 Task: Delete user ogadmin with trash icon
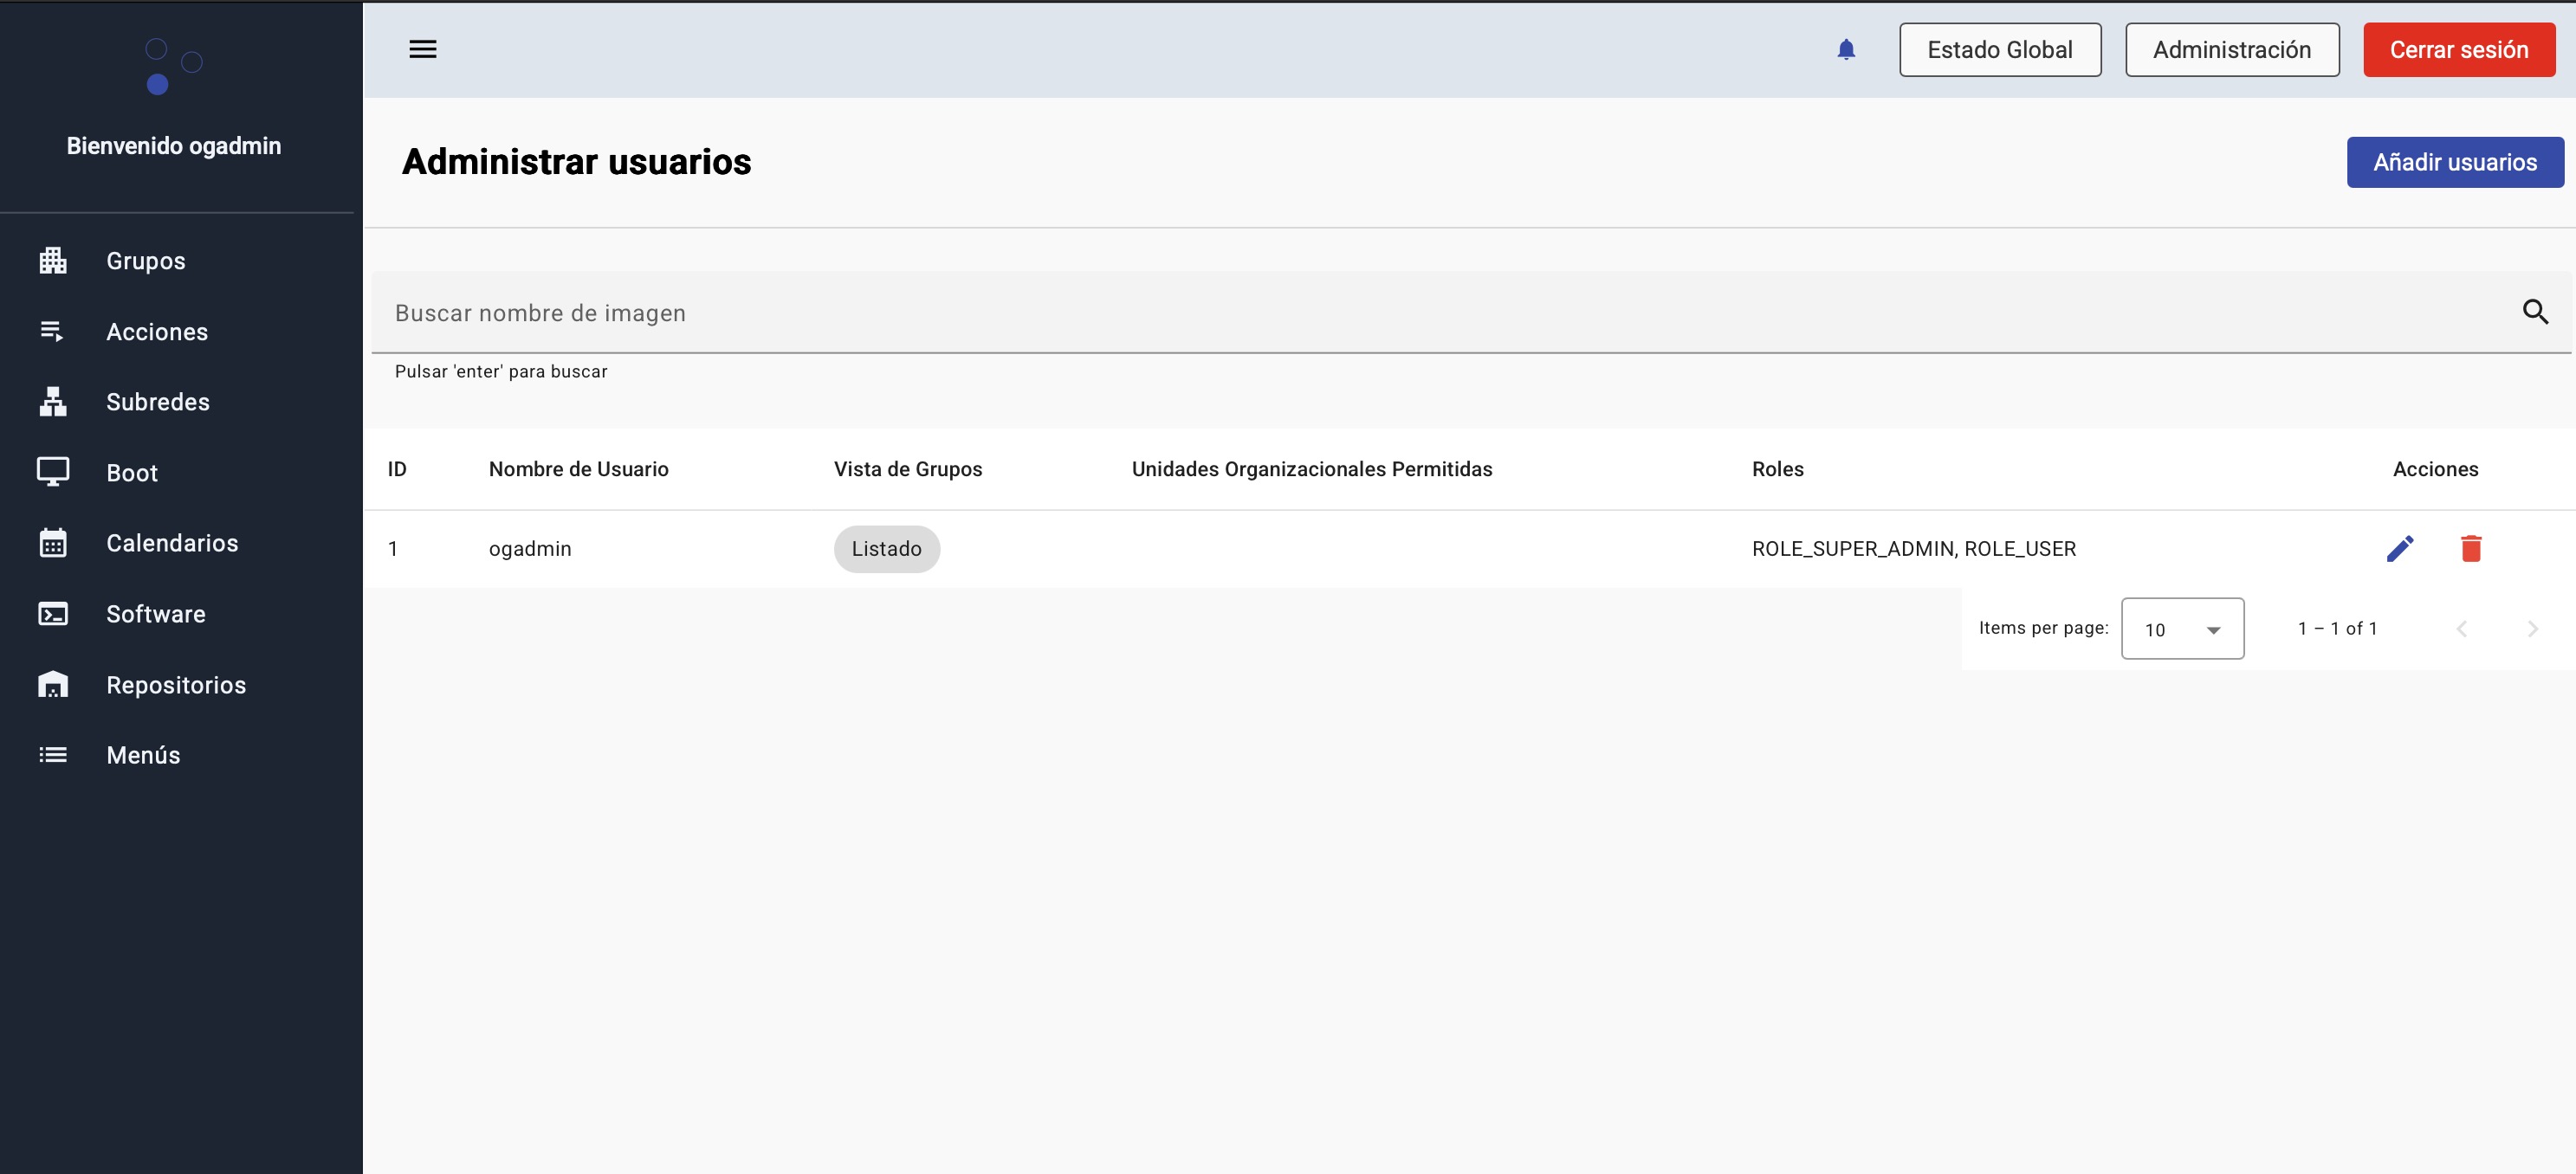[2471, 549]
